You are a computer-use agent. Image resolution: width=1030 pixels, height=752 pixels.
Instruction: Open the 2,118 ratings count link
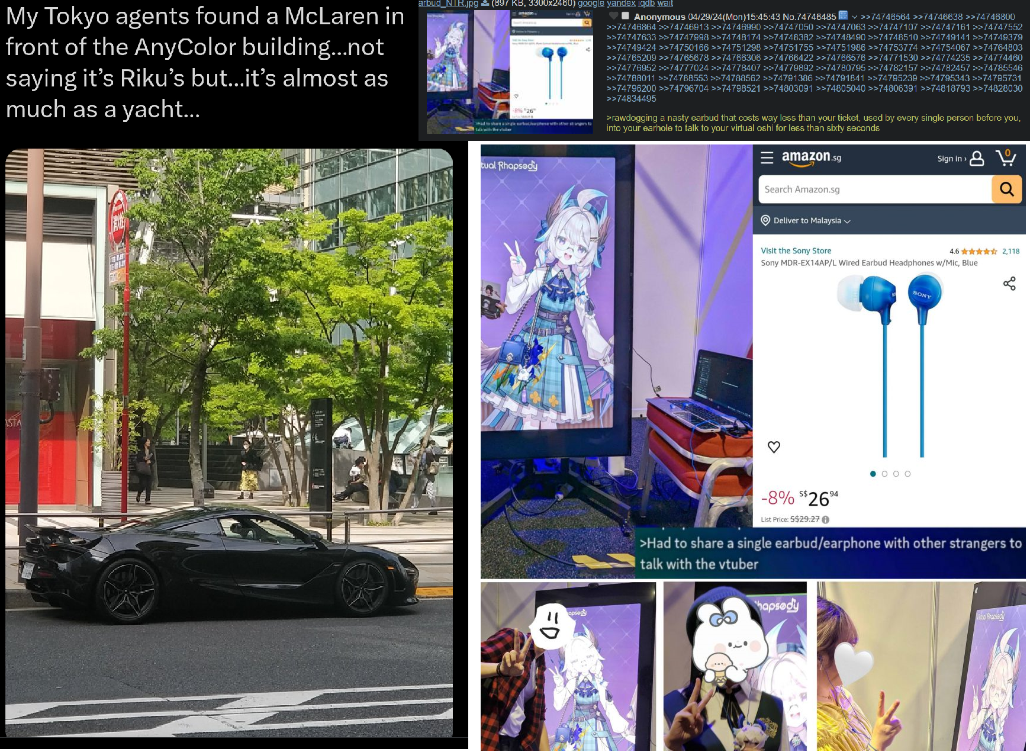click(x=1010, y=251)
